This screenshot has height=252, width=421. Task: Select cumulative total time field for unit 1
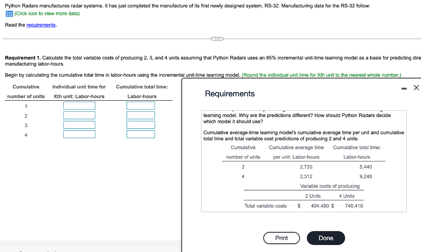[141, 106]
